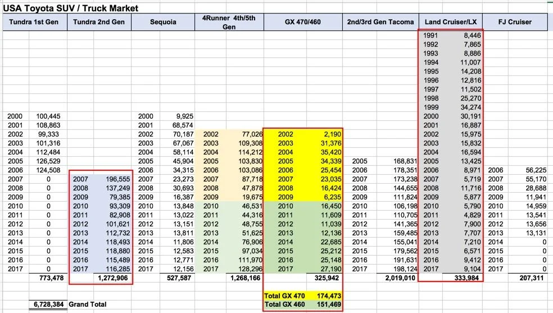The image size is (553, 313).
Task: Select the cell showing 137,249
Action: click(118, 188)
